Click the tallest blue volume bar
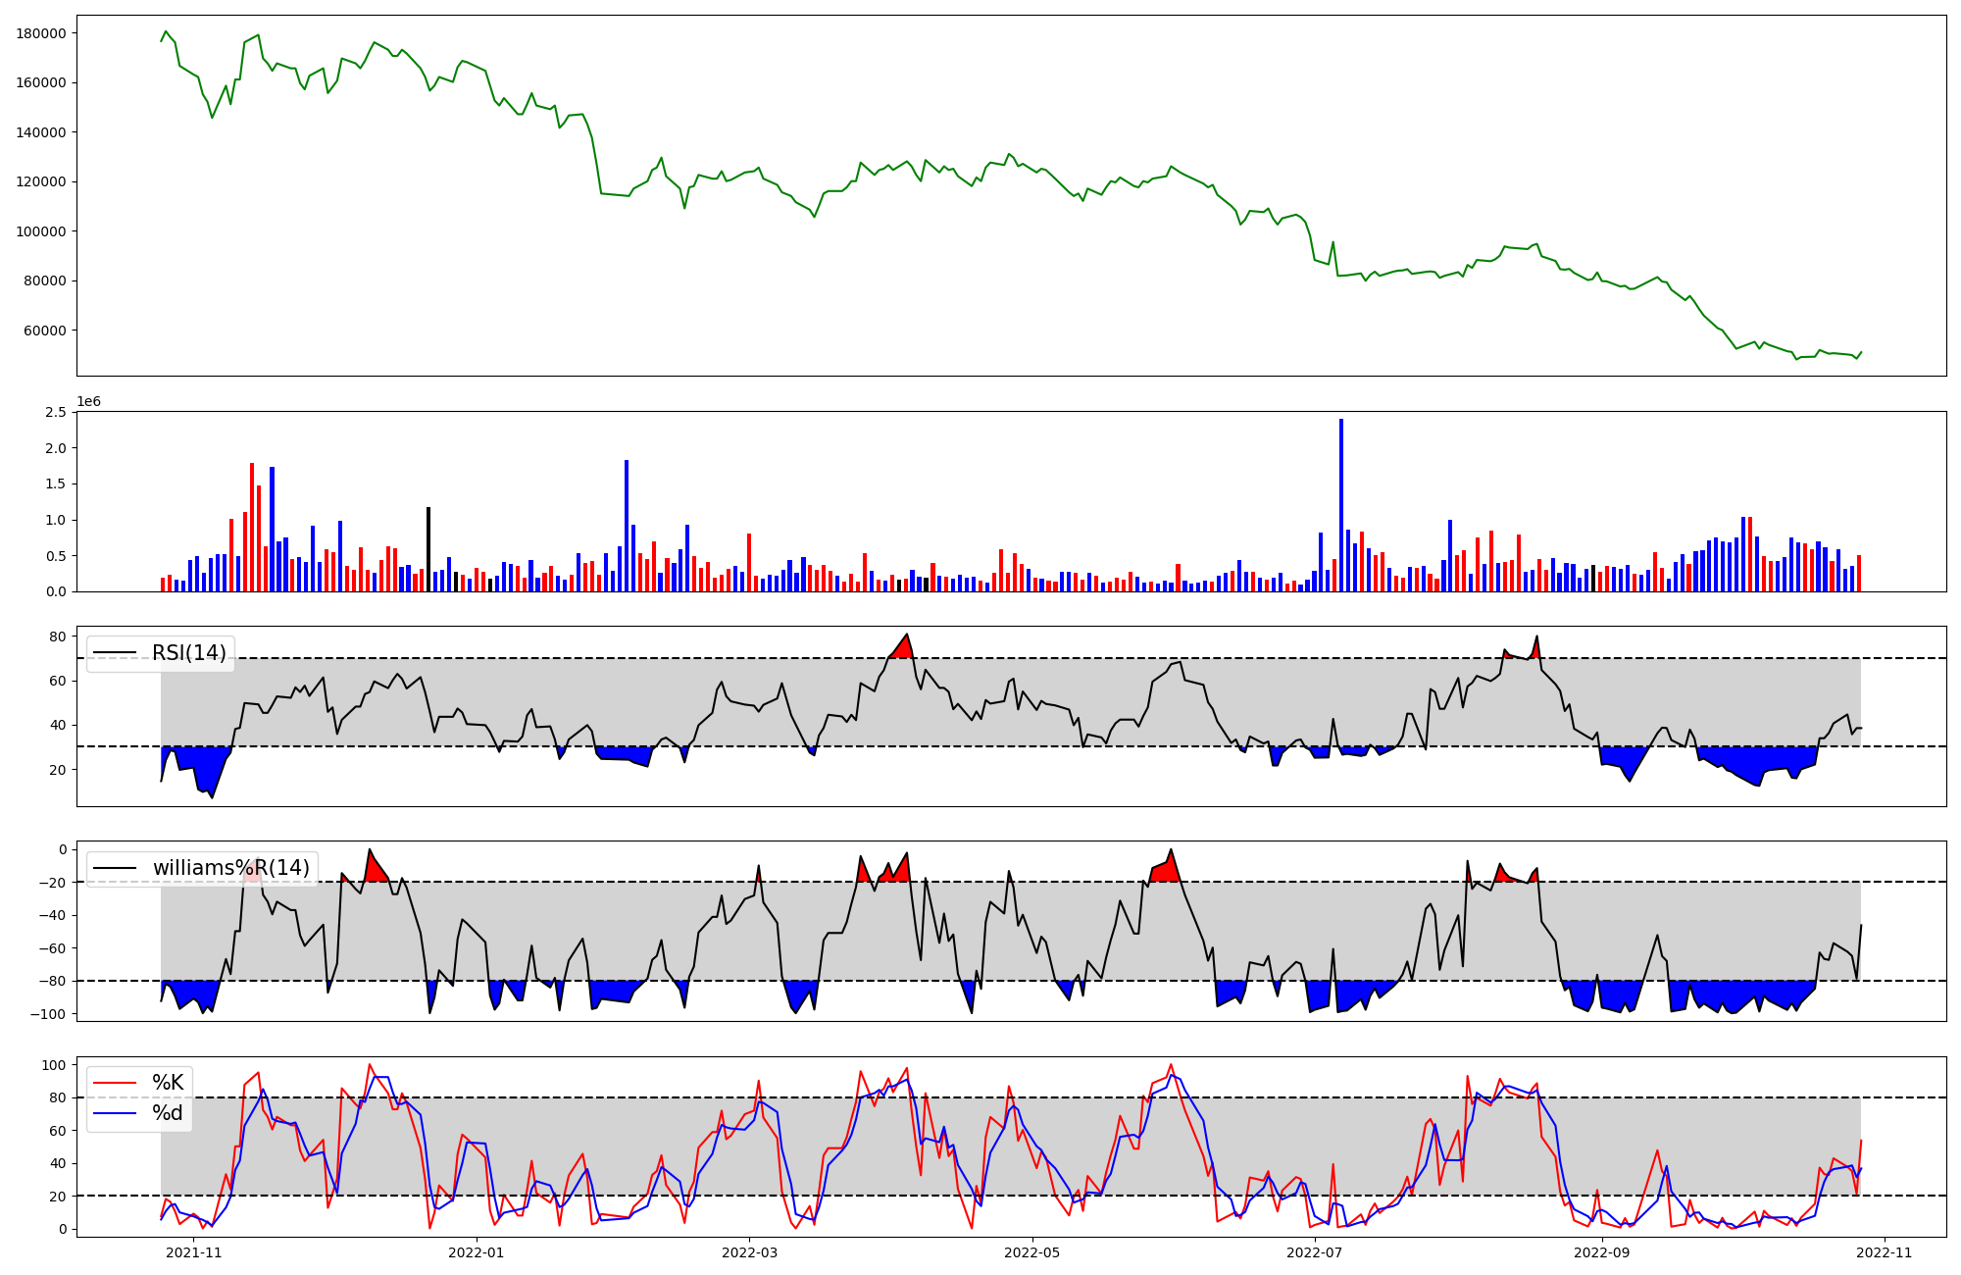Image resolution: width=1961 pixels, height=1275 pixels. pos(1341,505)
